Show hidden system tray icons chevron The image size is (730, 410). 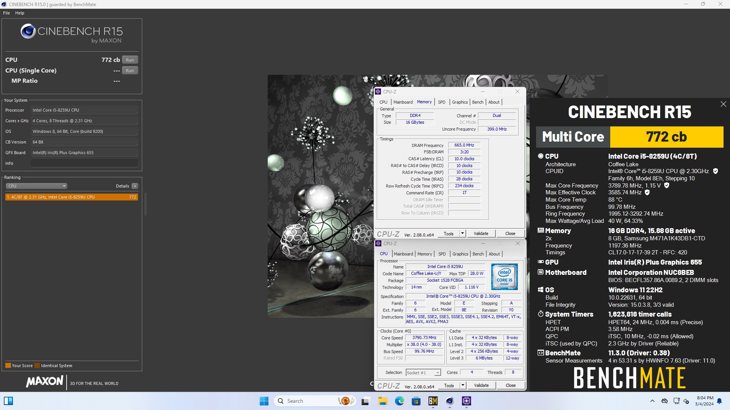coord(652,401)
